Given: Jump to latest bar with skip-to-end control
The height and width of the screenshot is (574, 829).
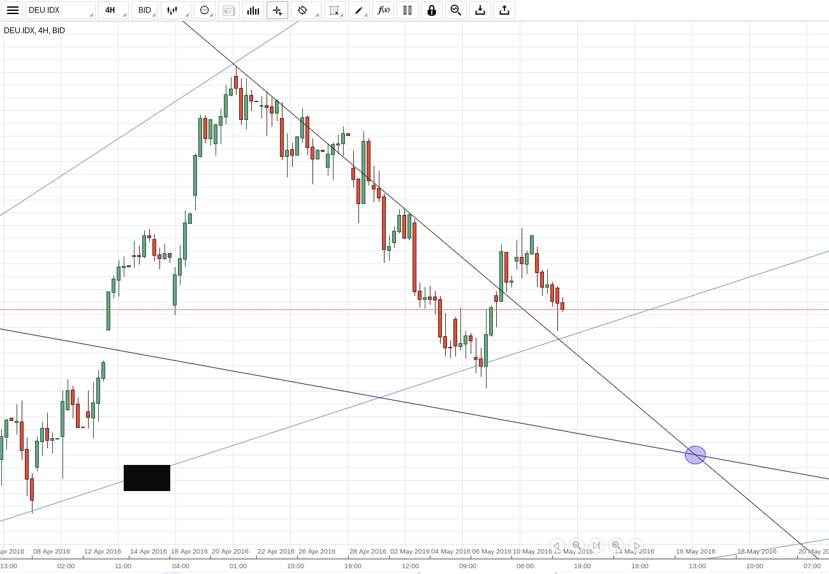Looking at the screenshot, I should pos(596,545).
